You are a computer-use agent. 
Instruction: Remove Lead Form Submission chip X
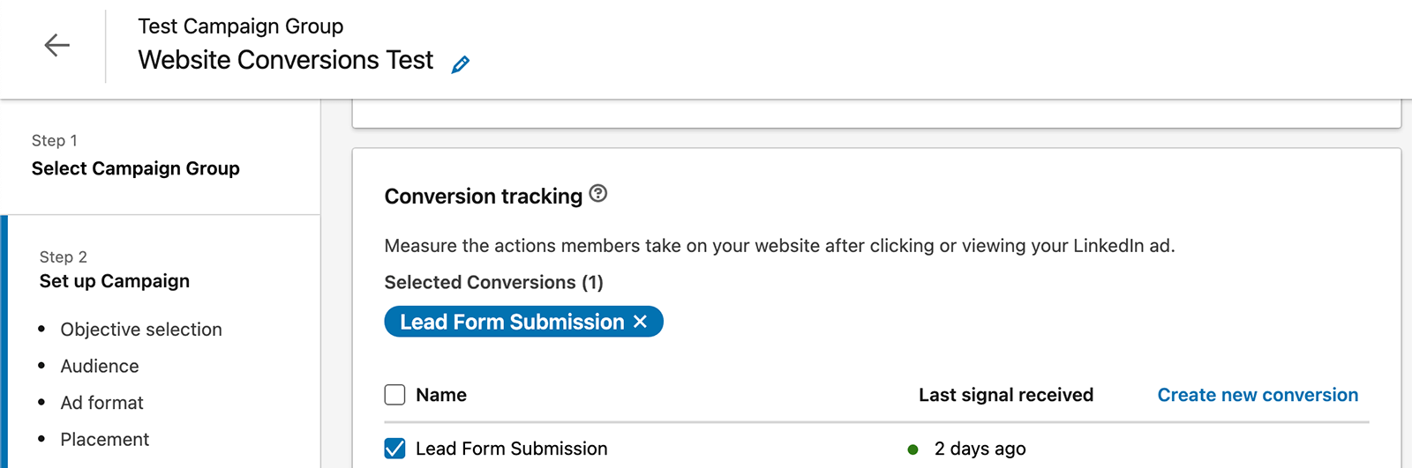[x=641, y=323]
